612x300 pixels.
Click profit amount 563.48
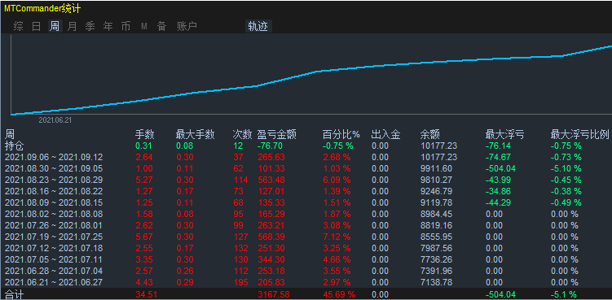(x=271, y=180)
